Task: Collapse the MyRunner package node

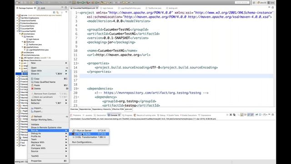Action: click(x=22, y=42)
